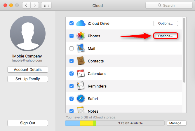Screen dimensions: 195x131
Task: Click the Contacts label
Action: pyautogui.click(x=96, y=61)
